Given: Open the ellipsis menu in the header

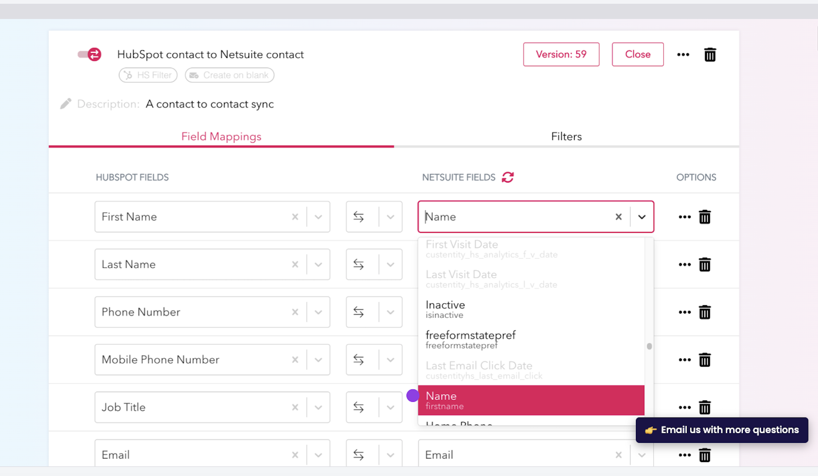Looking at the screenshot, I should (x=683, y=54).
